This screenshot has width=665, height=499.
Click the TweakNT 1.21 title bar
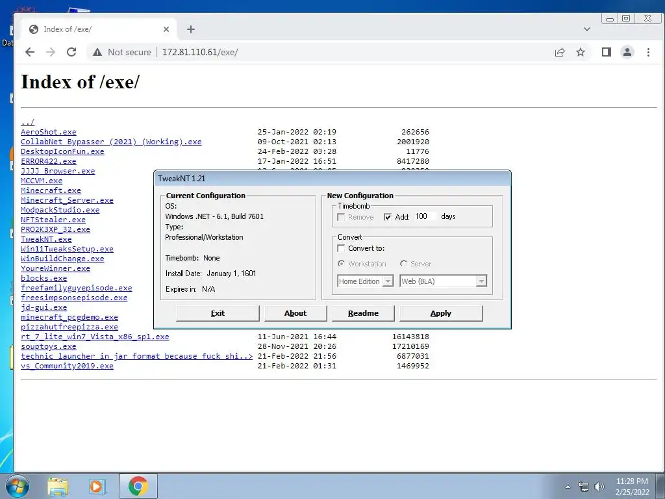(332, 178)
